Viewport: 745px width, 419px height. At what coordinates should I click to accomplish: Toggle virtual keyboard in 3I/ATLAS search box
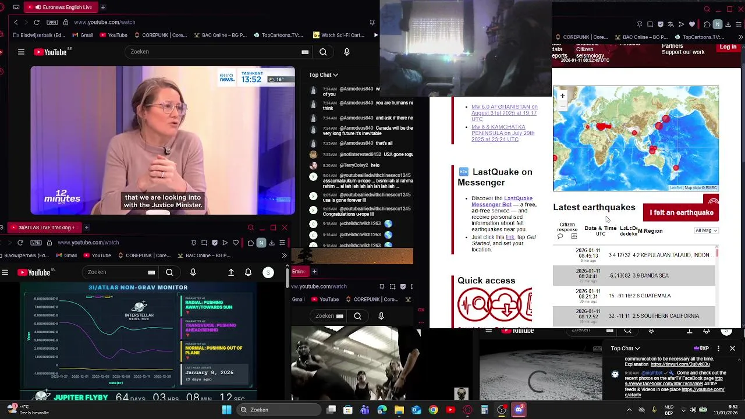[x=151, y=272]
